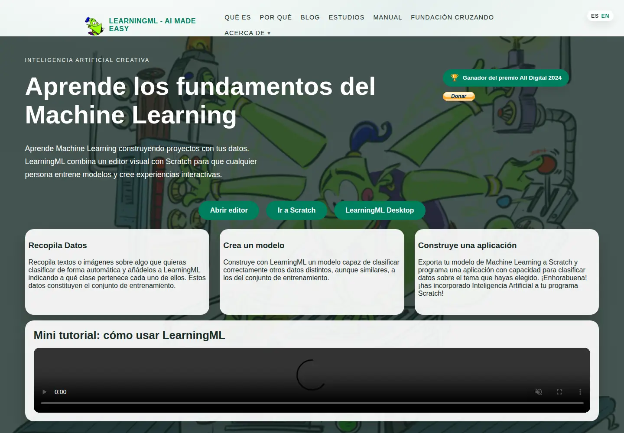Viewport: 624px width, 433px height.
Task: Navigate to ESTUDIOS
Action: pyautogui.click(x=347, y=17)
